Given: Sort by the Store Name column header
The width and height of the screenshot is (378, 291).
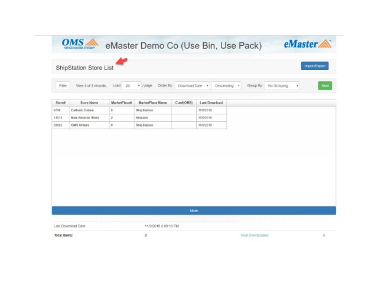Looking at the screenshot, I should coord(89,102).
